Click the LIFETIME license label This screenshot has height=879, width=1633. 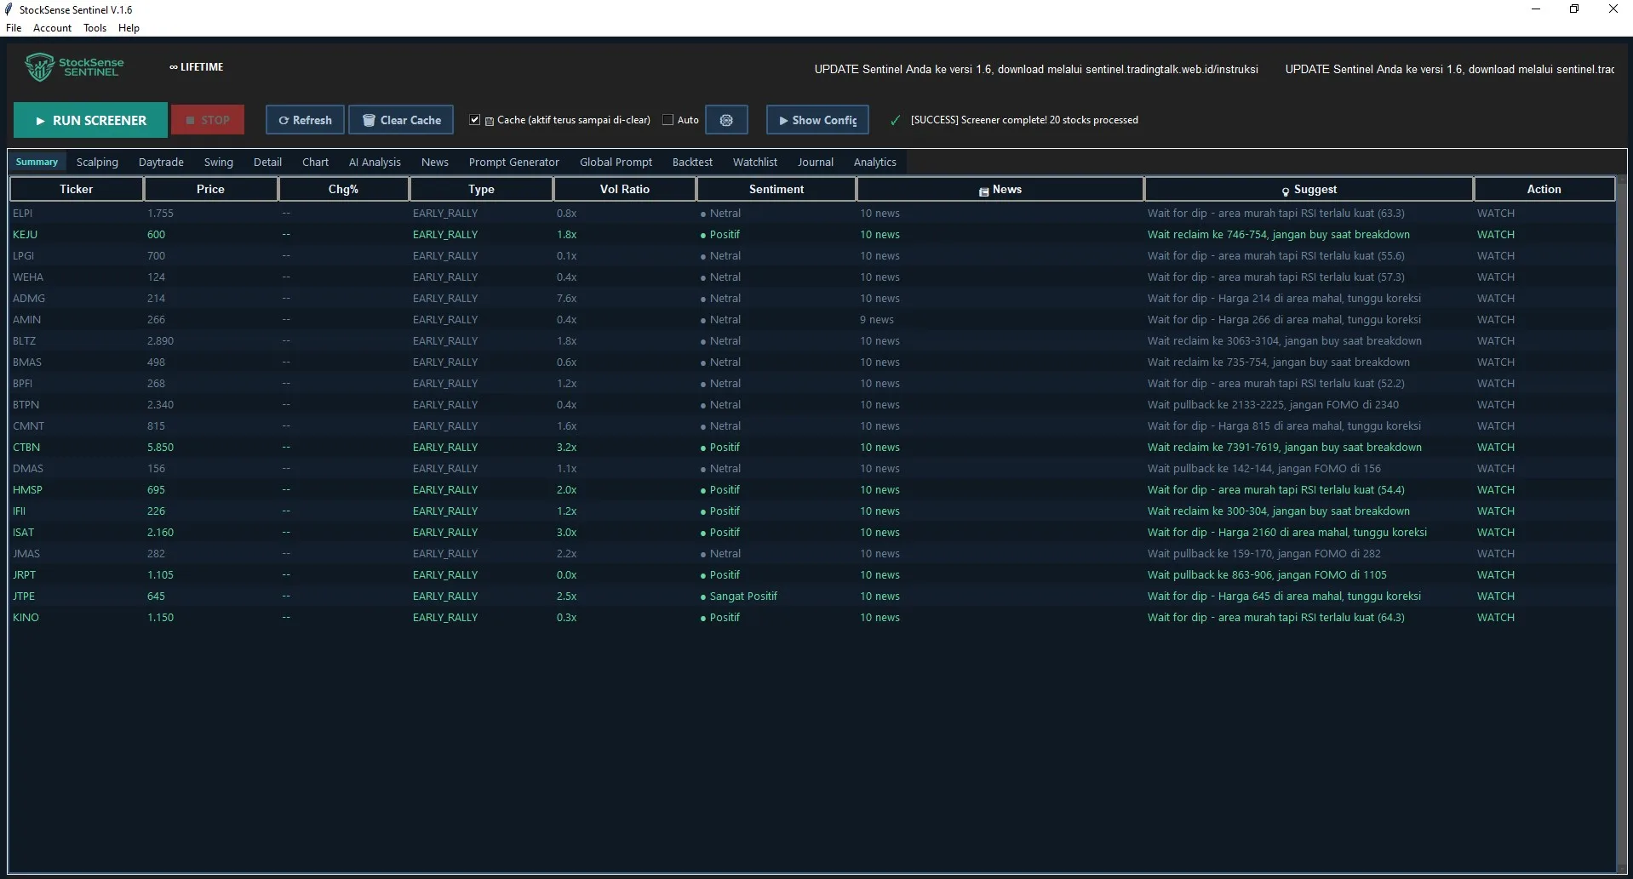(x=197, y=67)
